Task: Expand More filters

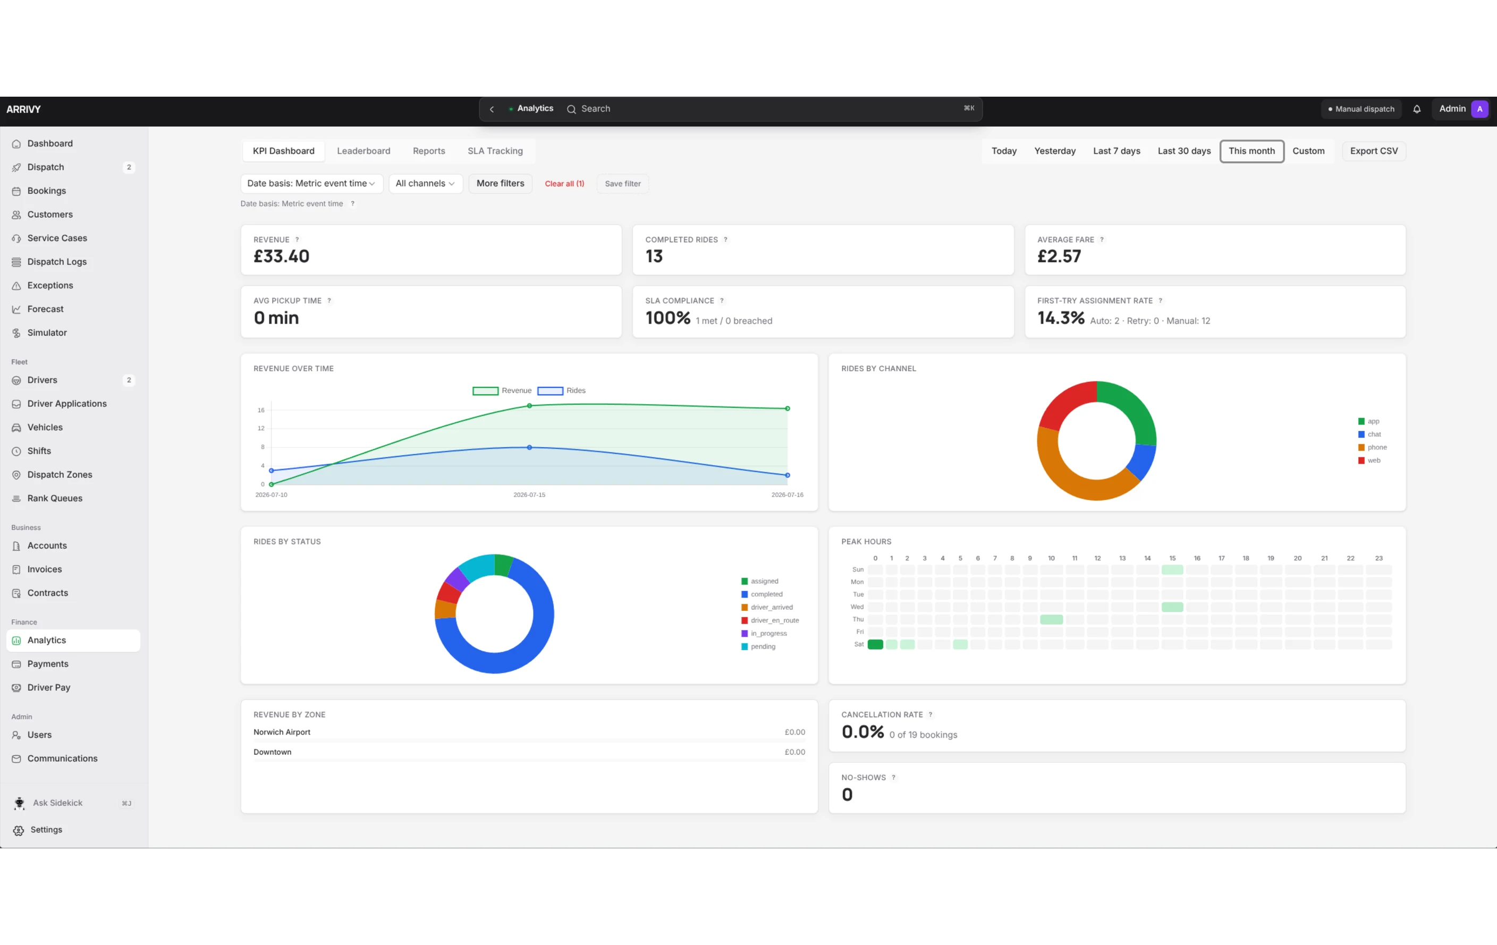Action: click(501, 183)
